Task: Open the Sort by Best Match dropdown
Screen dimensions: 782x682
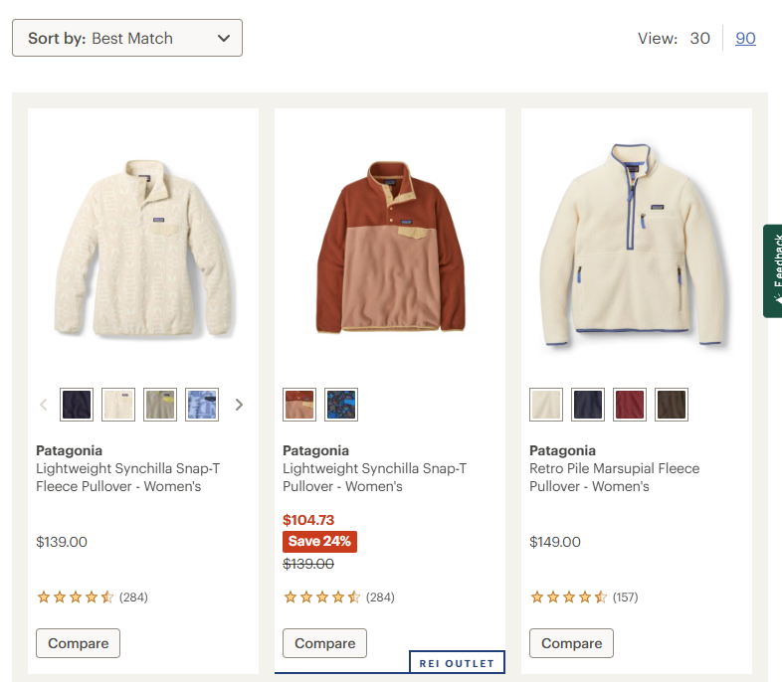Action: pos(126,38)
